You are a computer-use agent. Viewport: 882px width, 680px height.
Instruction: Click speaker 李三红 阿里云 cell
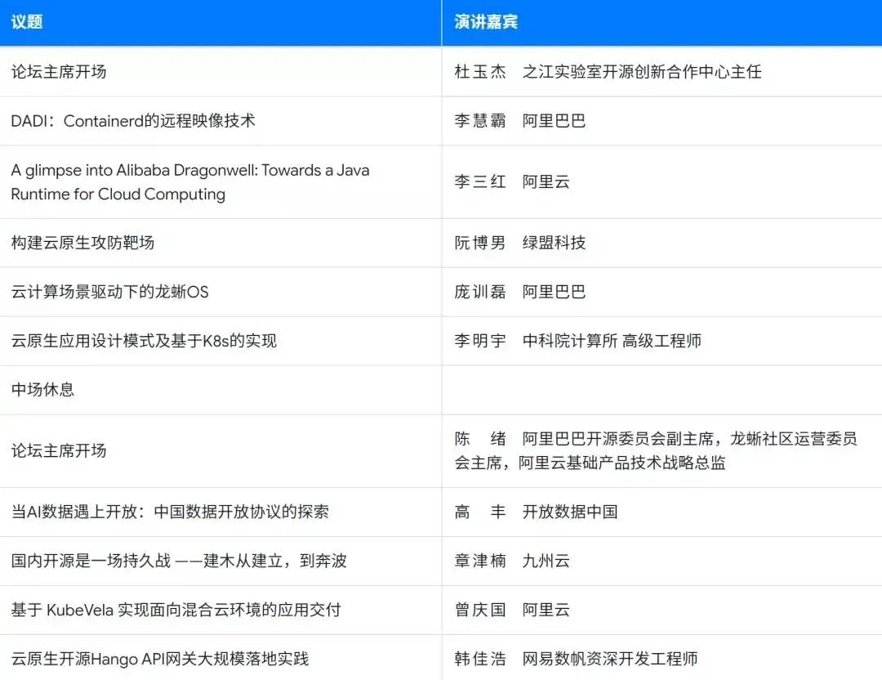(662, 181)
